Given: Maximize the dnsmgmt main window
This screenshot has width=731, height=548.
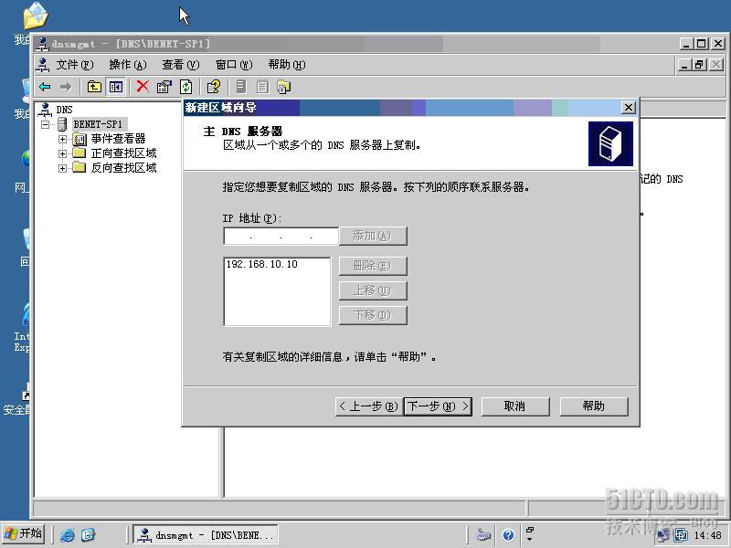Looking at the screenshot, I should pos(702,44).
